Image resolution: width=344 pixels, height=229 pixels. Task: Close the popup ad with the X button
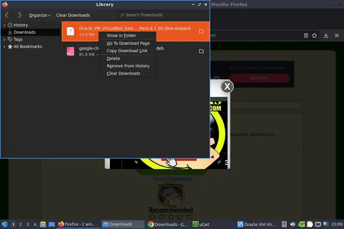[x=227, y=86]
